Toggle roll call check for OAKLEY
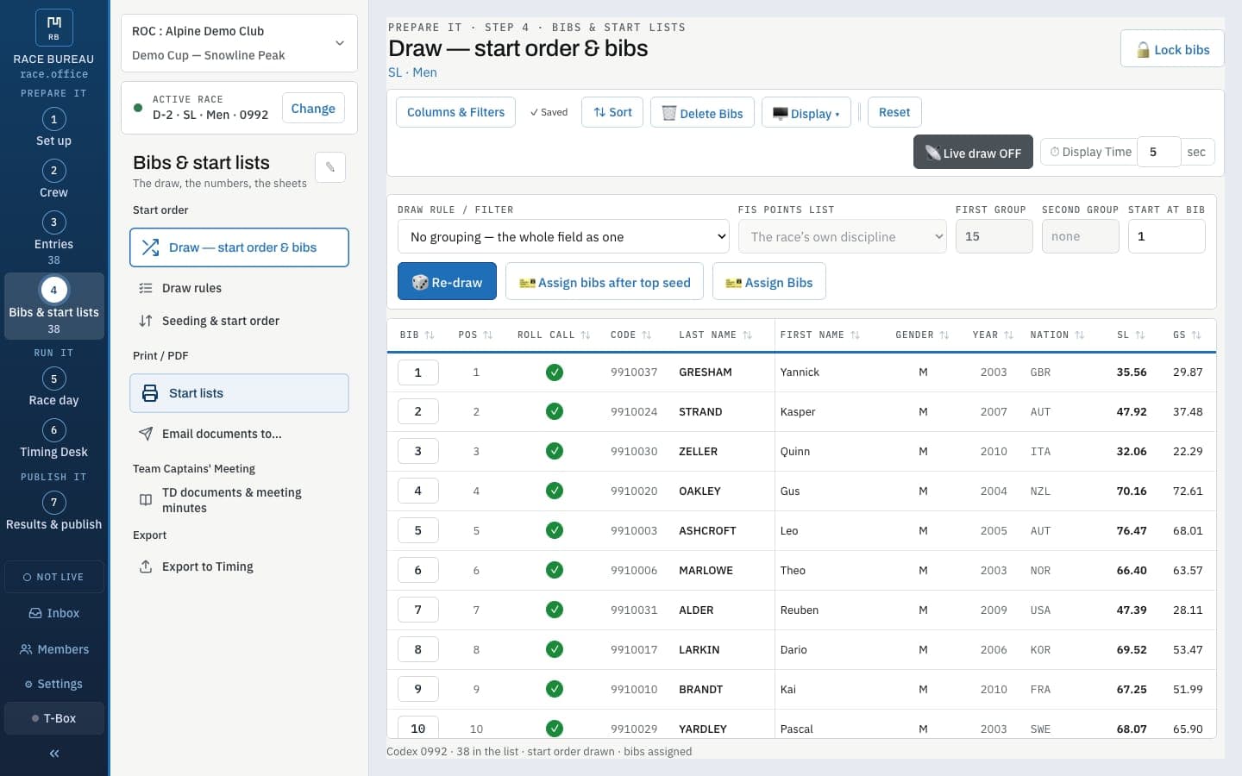 pos(555,491)
